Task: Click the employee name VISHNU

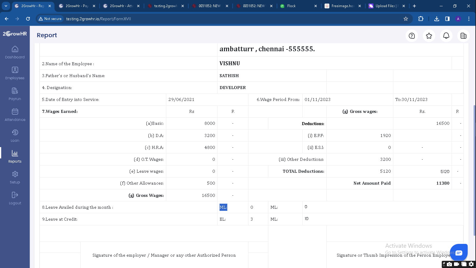Action: pos(230,63)
